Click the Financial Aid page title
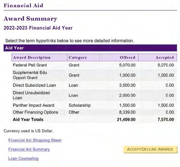The height and width of the screenshot is (167, 180). pyautogui.click(x=23, y=5)
